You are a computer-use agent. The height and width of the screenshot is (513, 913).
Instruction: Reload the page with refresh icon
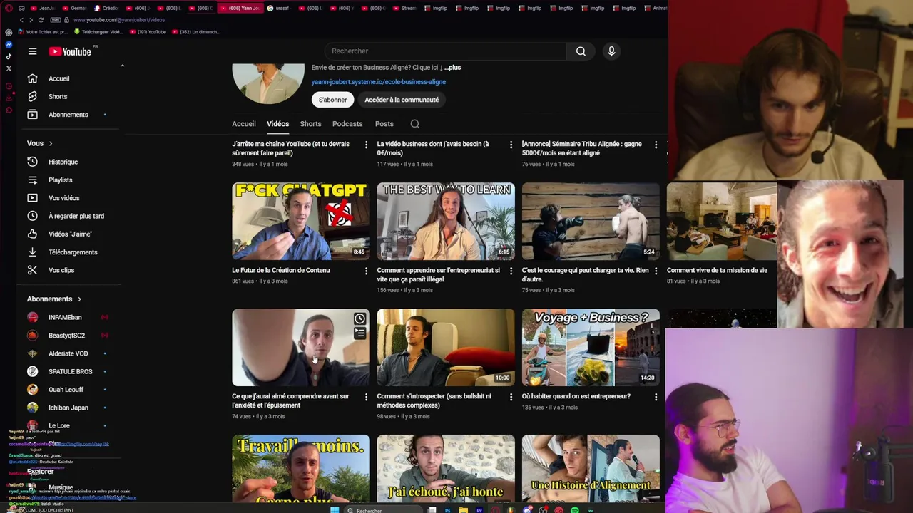pos(41,20)
